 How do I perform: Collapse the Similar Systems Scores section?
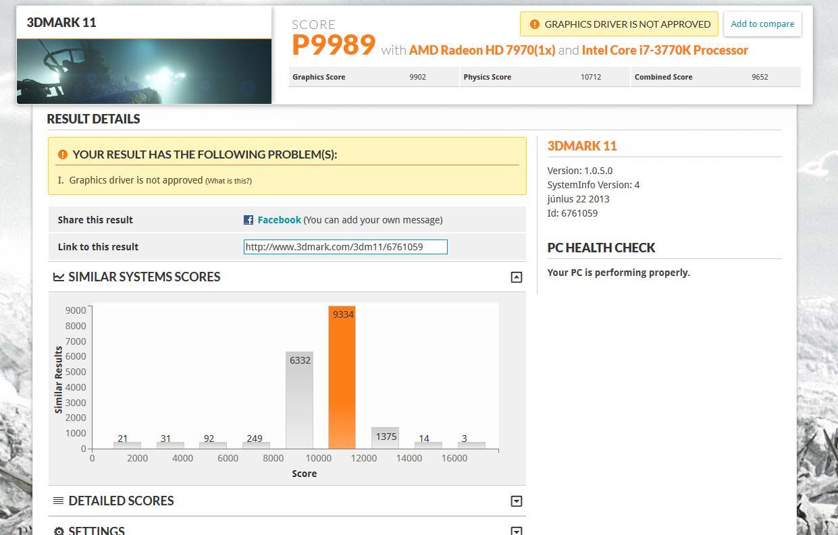coord(517,277)
